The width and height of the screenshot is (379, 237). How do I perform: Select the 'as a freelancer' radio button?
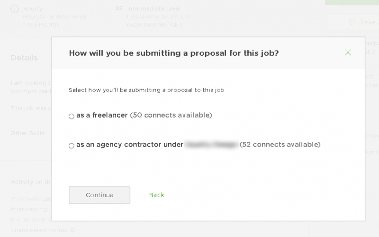(72, 116)
